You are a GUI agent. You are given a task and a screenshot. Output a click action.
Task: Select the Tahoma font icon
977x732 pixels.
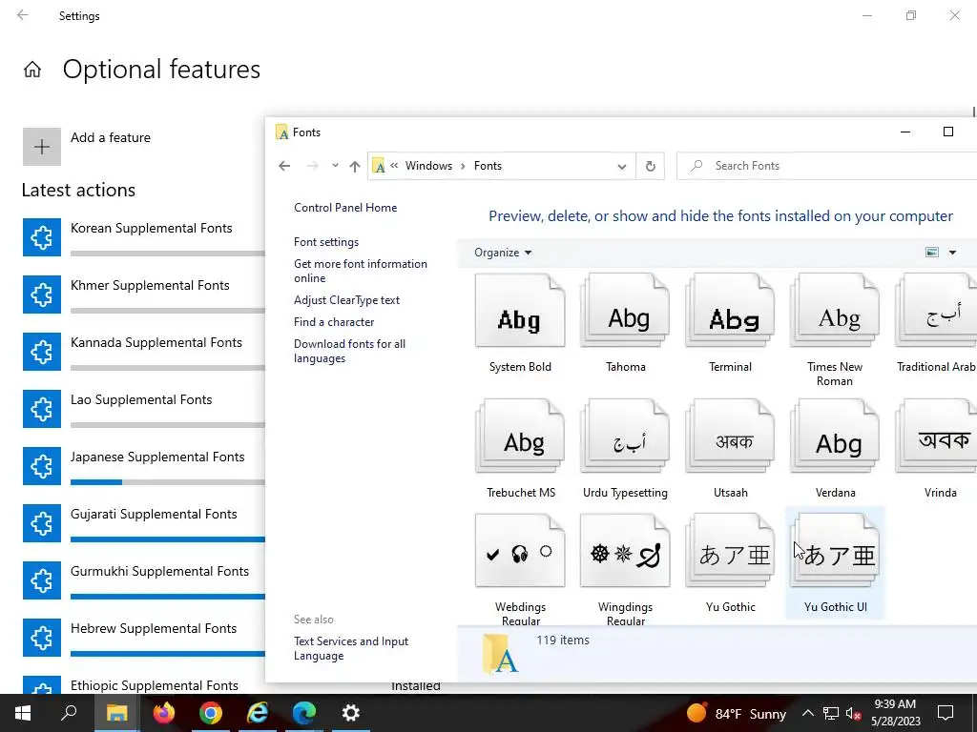coord(625,312)
